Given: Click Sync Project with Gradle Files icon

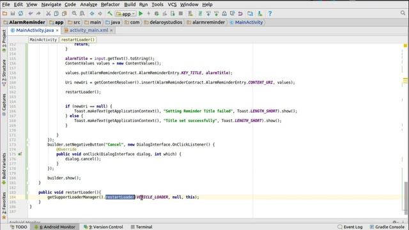Looking at the screenshot, I should click(x=200, y=13).
